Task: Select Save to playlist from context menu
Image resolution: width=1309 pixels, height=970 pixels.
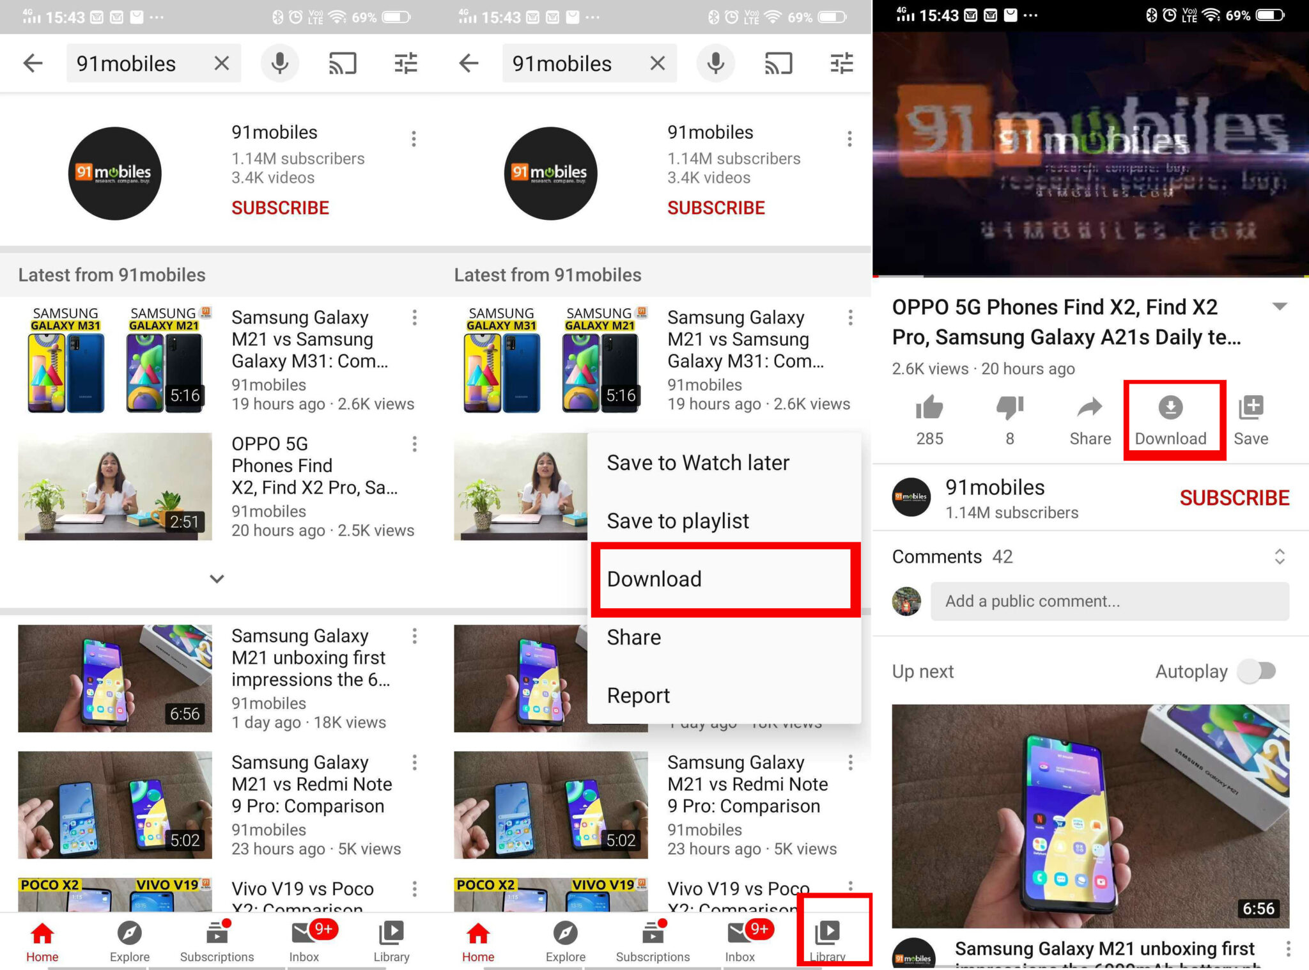Action: [678, 520]
